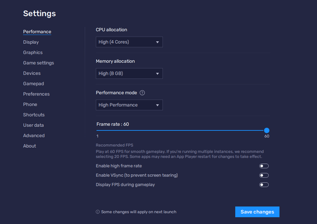Screen dimensions: 317x224
Task: Open the Shortcuts settings section
Action: (x=34, y=115)
